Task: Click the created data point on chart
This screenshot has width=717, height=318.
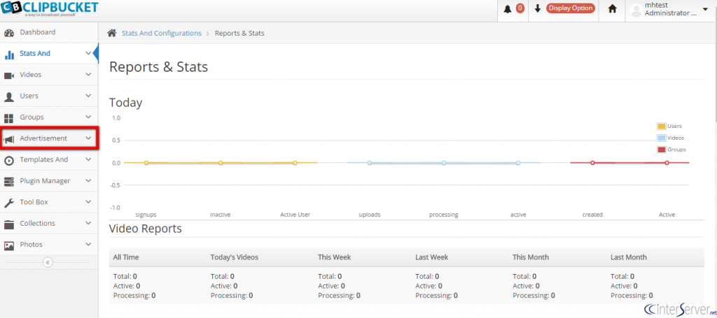Action: 592,163
